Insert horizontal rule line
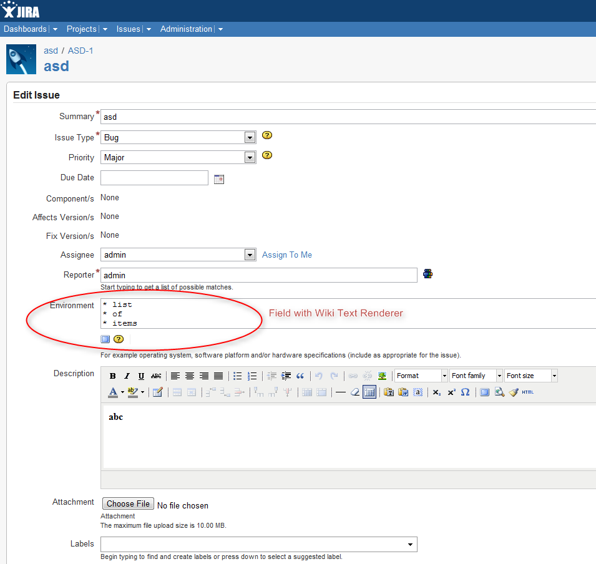 pos(341,392)
